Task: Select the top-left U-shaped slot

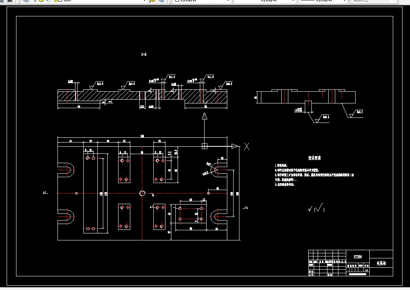Action: pos(66,170)
